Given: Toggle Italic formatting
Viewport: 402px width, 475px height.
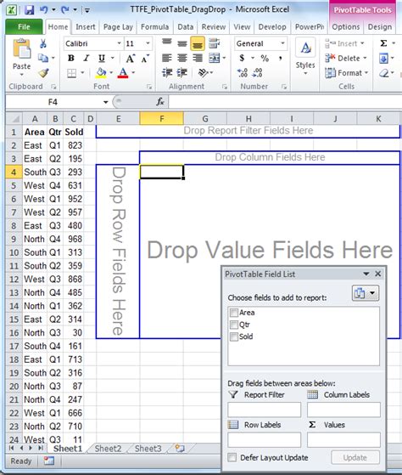Looking at the screenshot, I should point(87,58).
